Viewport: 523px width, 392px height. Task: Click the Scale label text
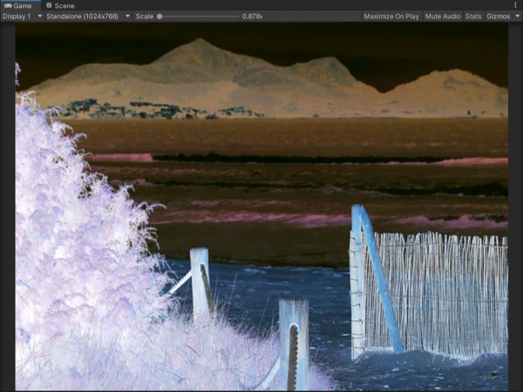(x=144, y=16)
